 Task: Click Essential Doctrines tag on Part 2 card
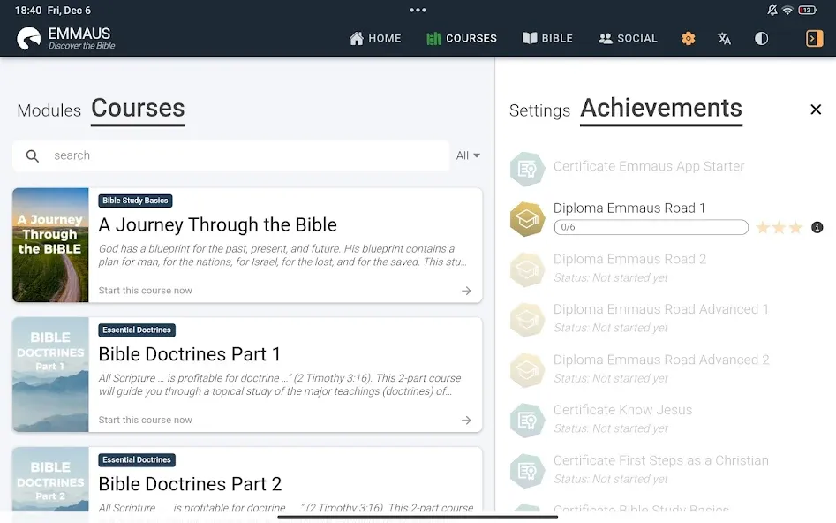coord(137,459)
